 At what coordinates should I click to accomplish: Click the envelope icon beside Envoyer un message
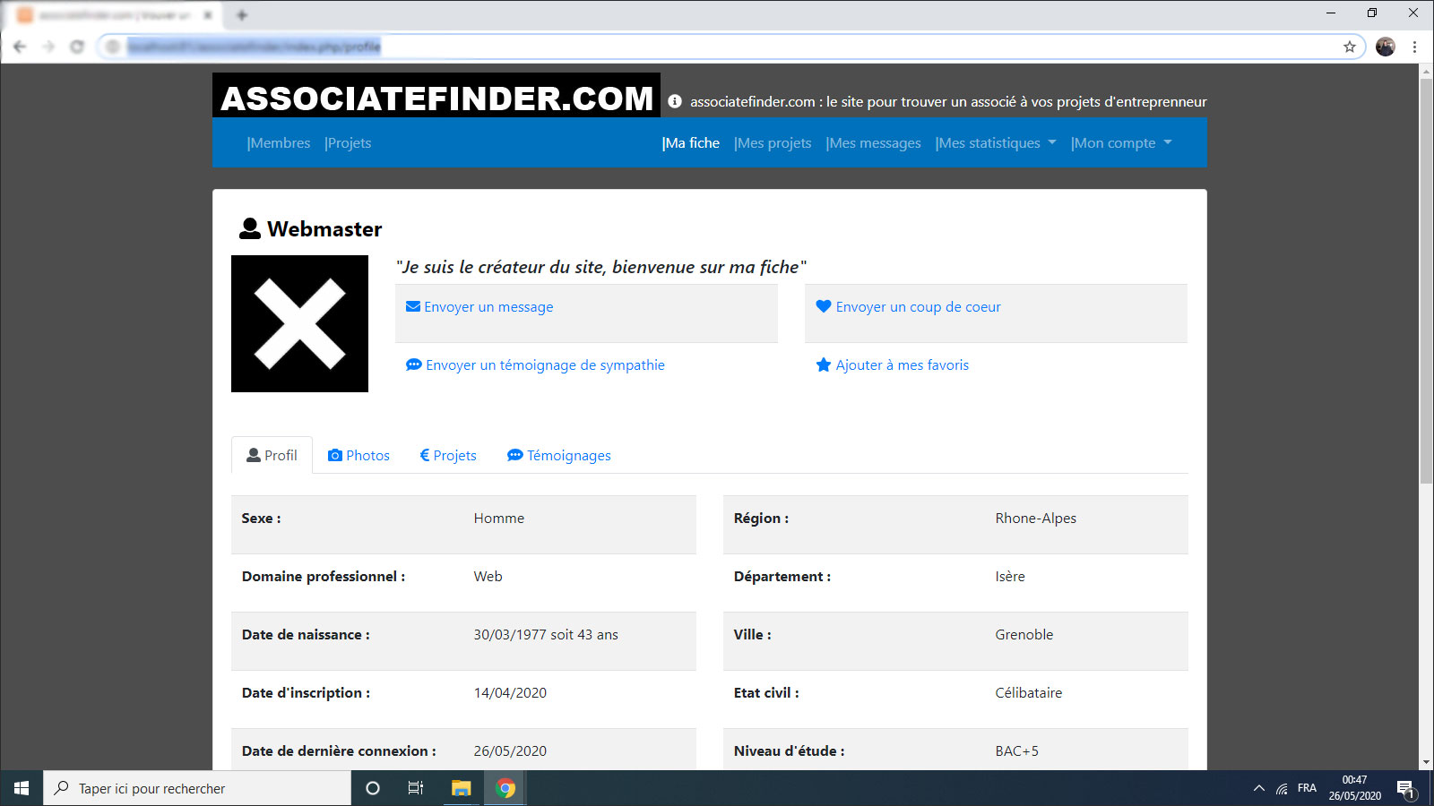413,306
